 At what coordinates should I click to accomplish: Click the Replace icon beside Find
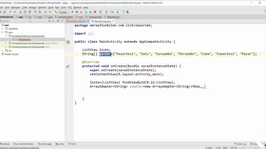[40, 12]
